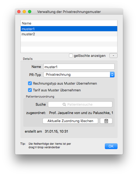The height and width of the screenshot is (176, 138).
Task: Click the Name column header
Action: tap(69, 23)
